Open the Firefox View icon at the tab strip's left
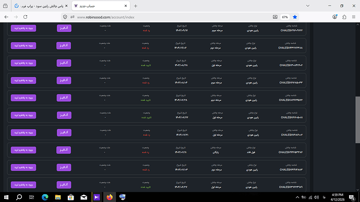Viewport: 360px width, 202px height. [x=5, y=6]
